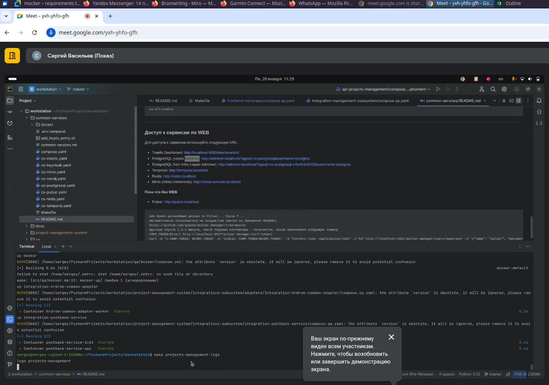Switch to the Makefile editor tab
The width and height of the screenshot is (549, 385).
[199, 101]
